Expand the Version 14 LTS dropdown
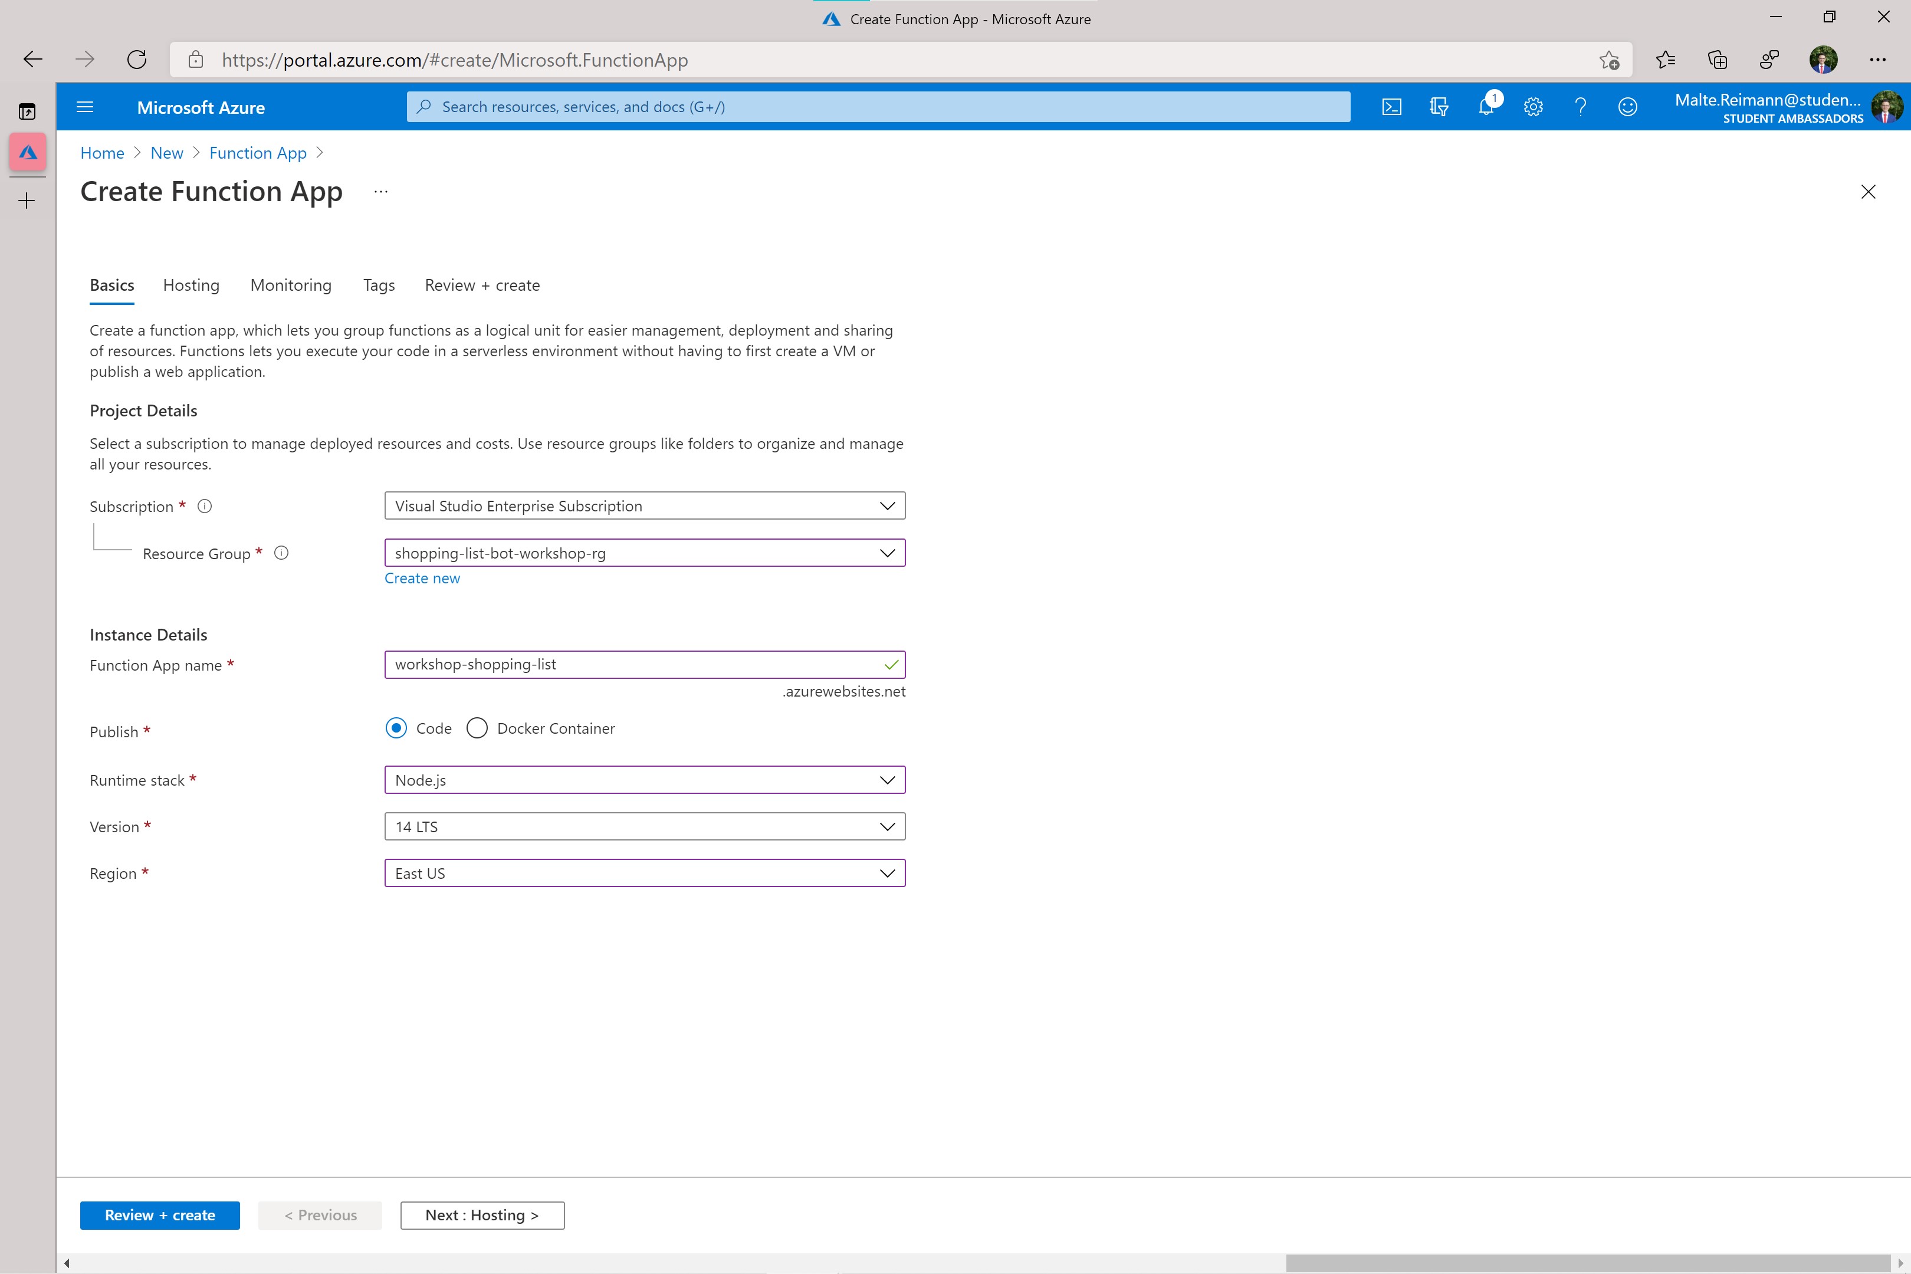Viewport: 1911px width, 1274px height. [887, 826]
